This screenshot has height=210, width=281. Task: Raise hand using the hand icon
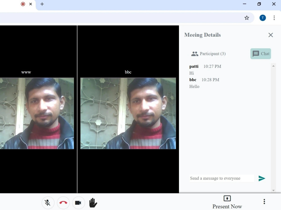pyautogui.click(x=93, y=203)
